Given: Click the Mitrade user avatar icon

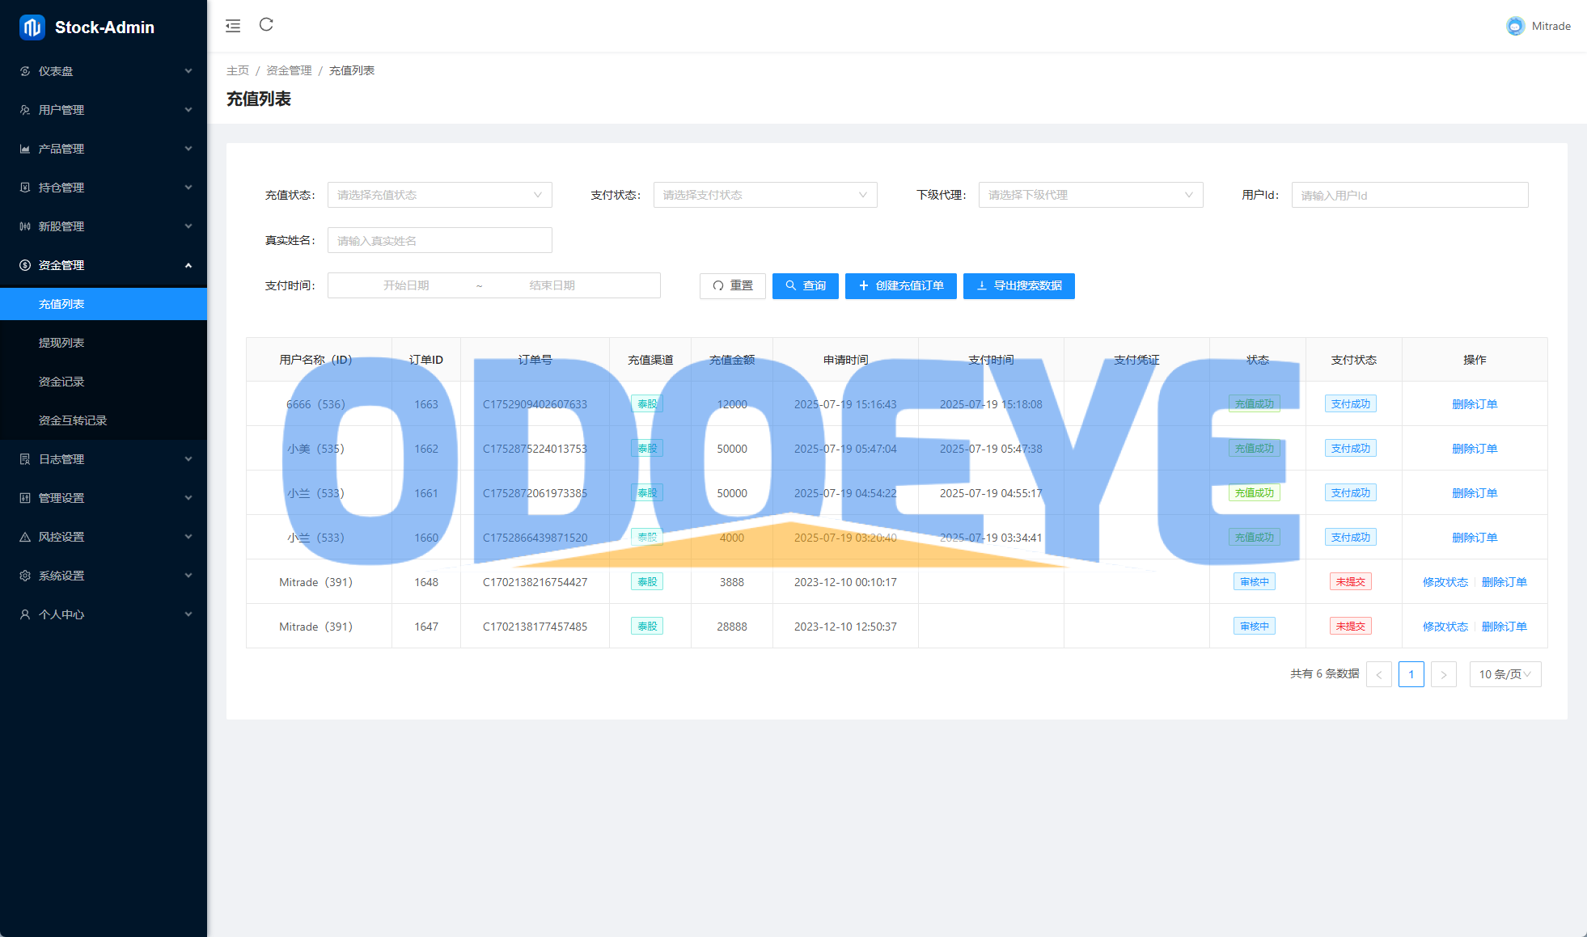Looking at the screenshot, I should tap(1515, 26).
